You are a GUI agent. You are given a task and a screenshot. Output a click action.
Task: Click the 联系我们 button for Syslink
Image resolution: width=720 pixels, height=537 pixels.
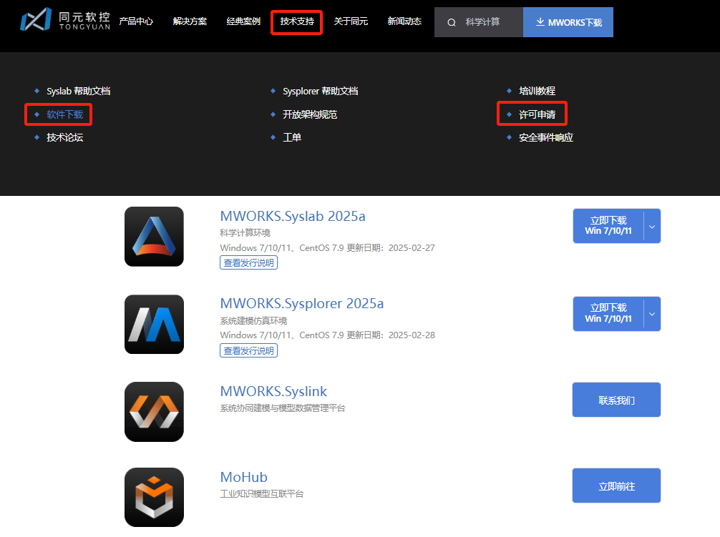(616, 400)
